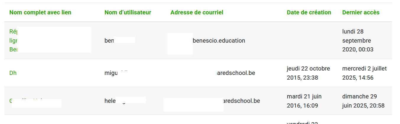
Task: Click the username starting with "migu"
Action: [x=111, y=73]
